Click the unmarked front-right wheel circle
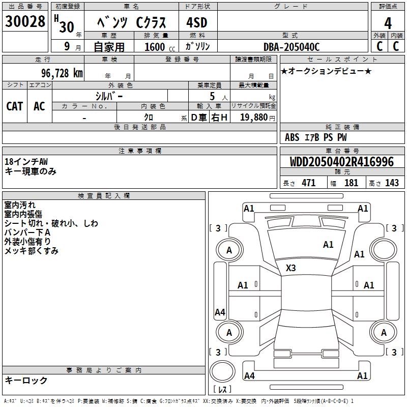This screenshot has height=407, width=407. [384, 250]
